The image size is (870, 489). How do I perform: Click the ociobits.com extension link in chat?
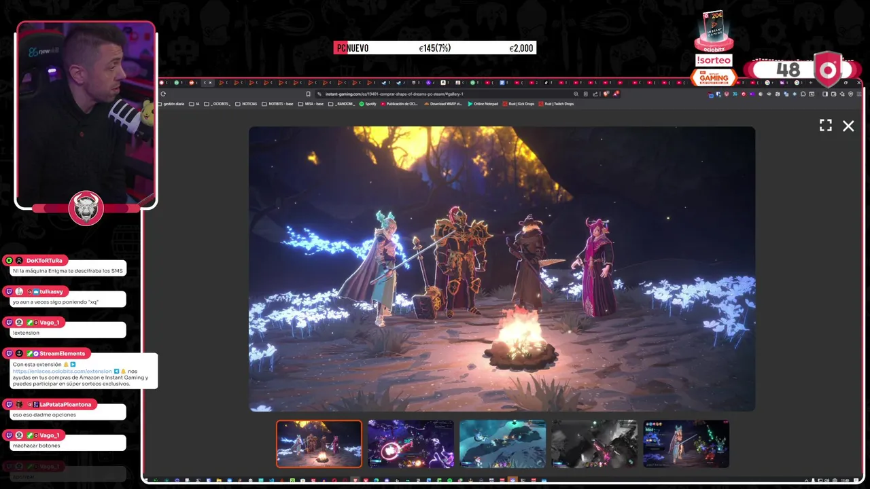[62, 372]
